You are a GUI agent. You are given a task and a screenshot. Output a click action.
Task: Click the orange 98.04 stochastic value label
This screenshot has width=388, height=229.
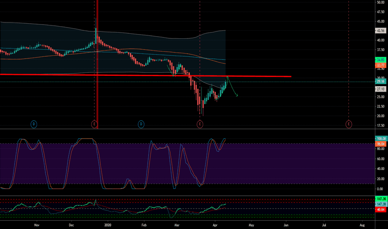pyautogui.click(x=381, y=144)
